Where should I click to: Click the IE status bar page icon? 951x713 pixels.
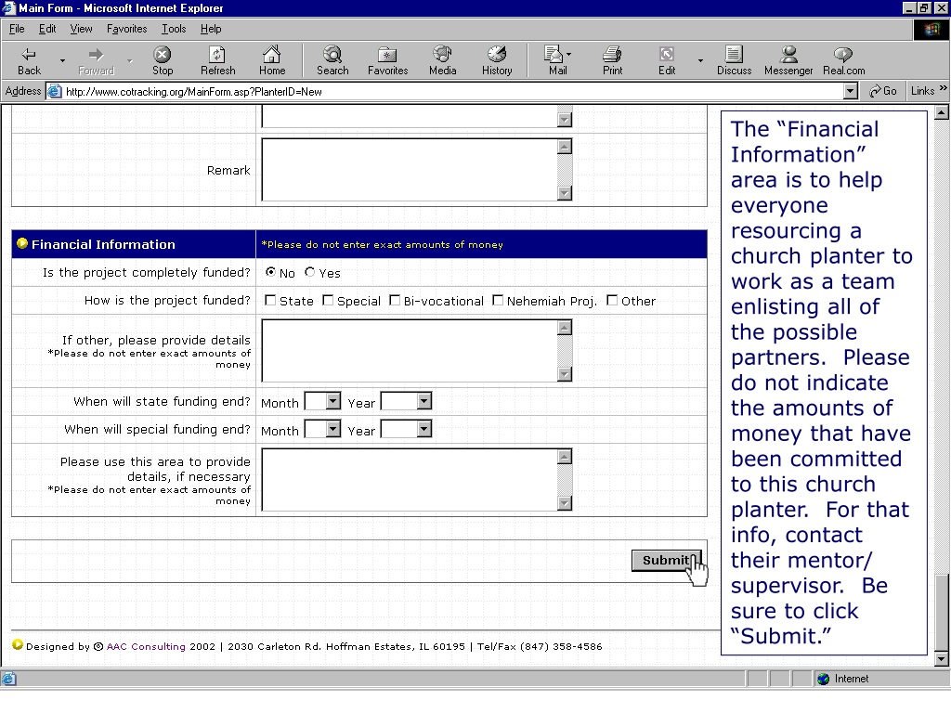pos(8,679)
